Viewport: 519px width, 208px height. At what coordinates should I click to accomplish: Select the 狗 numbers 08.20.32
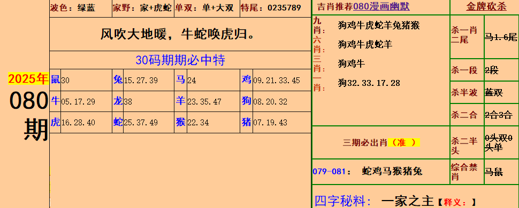tap(270, 102)
